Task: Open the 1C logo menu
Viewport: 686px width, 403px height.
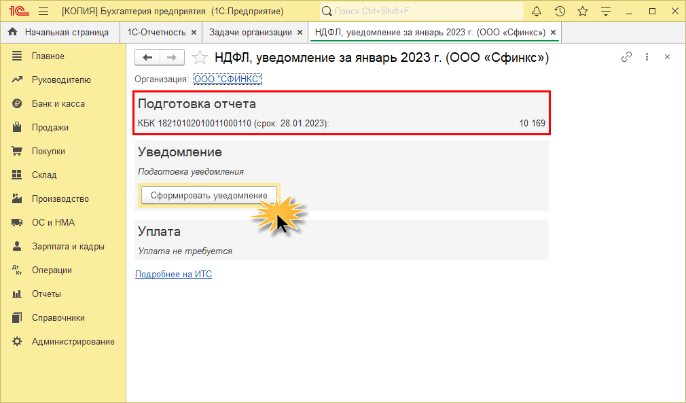Action: point(19,11)
